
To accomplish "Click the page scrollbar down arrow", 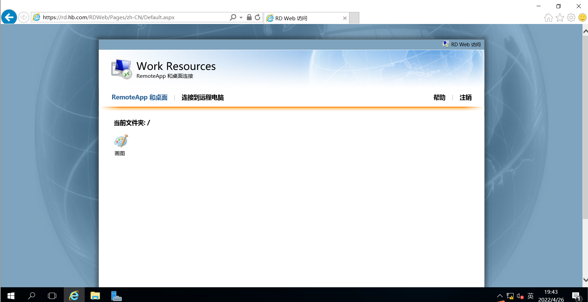I will pos(585,280).
